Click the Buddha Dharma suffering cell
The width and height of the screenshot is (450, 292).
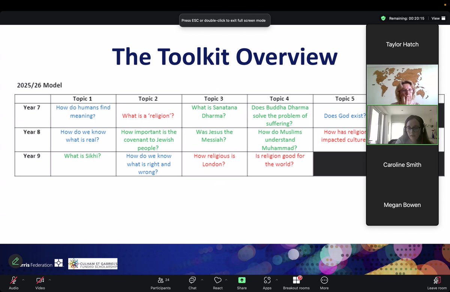280,115
